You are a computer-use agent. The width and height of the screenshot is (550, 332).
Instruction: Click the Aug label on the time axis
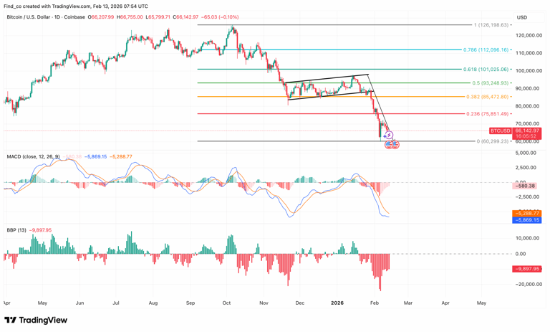153,303
